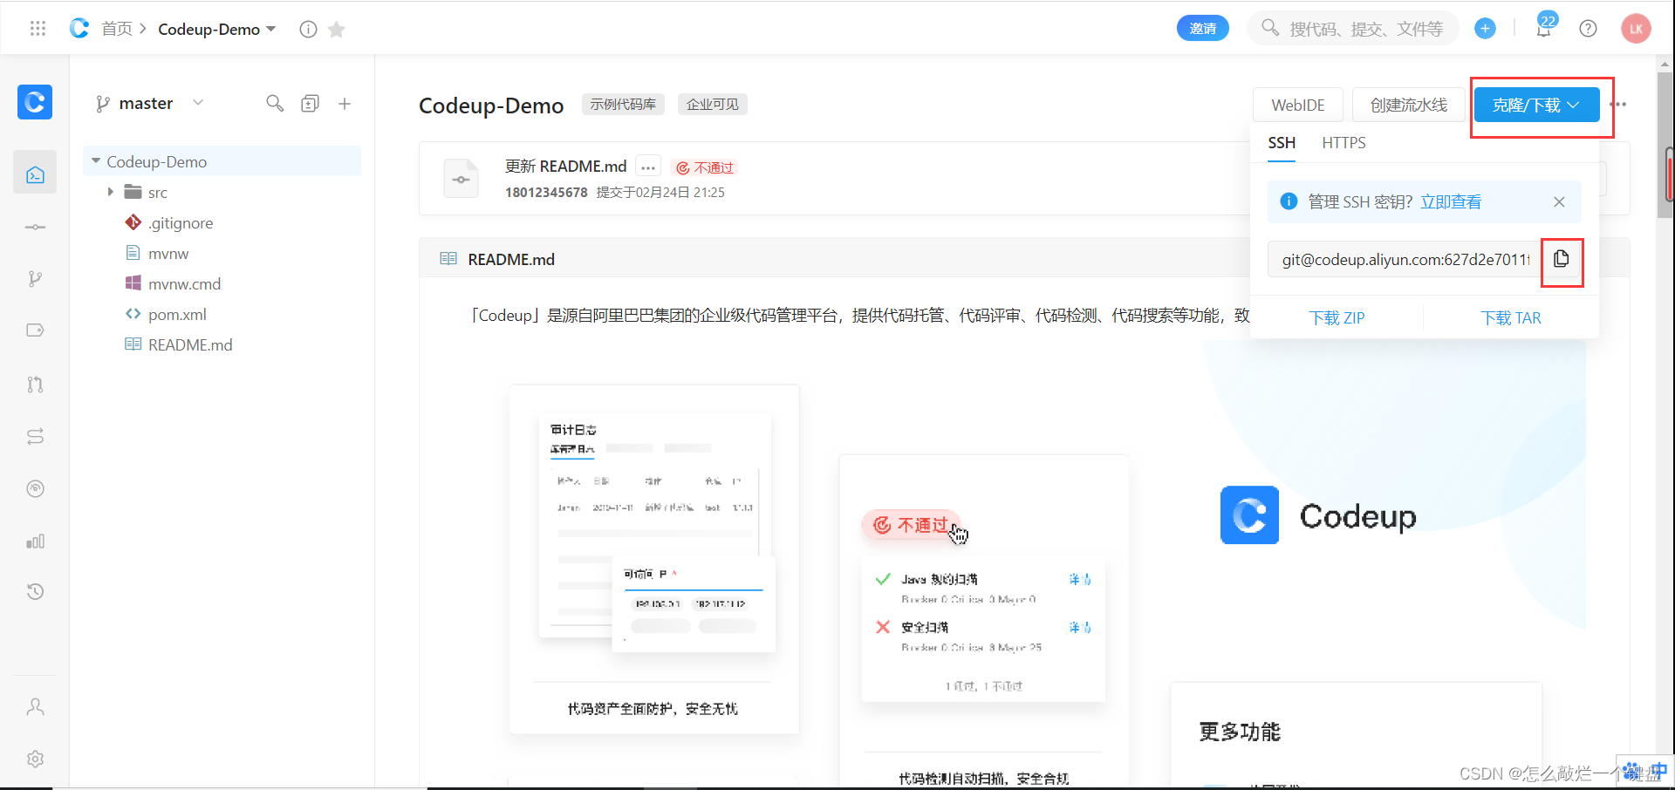The image size is (1675, 790).
Task: Search files in the file tree
Action: (275, 104)
